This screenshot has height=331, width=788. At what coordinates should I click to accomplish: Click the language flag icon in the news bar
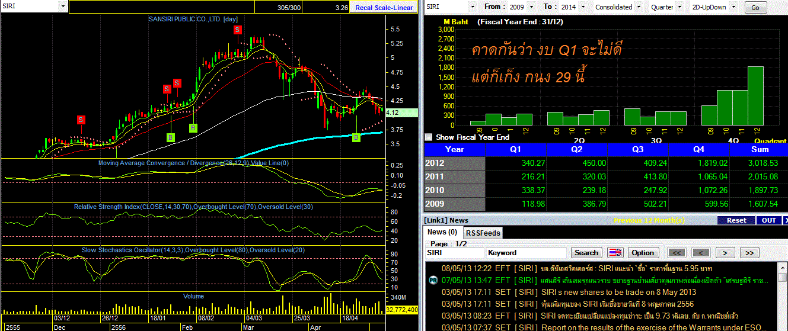tap(615, 252)
